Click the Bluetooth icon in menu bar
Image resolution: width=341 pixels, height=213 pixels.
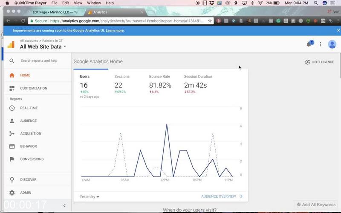tap(252, 3)
